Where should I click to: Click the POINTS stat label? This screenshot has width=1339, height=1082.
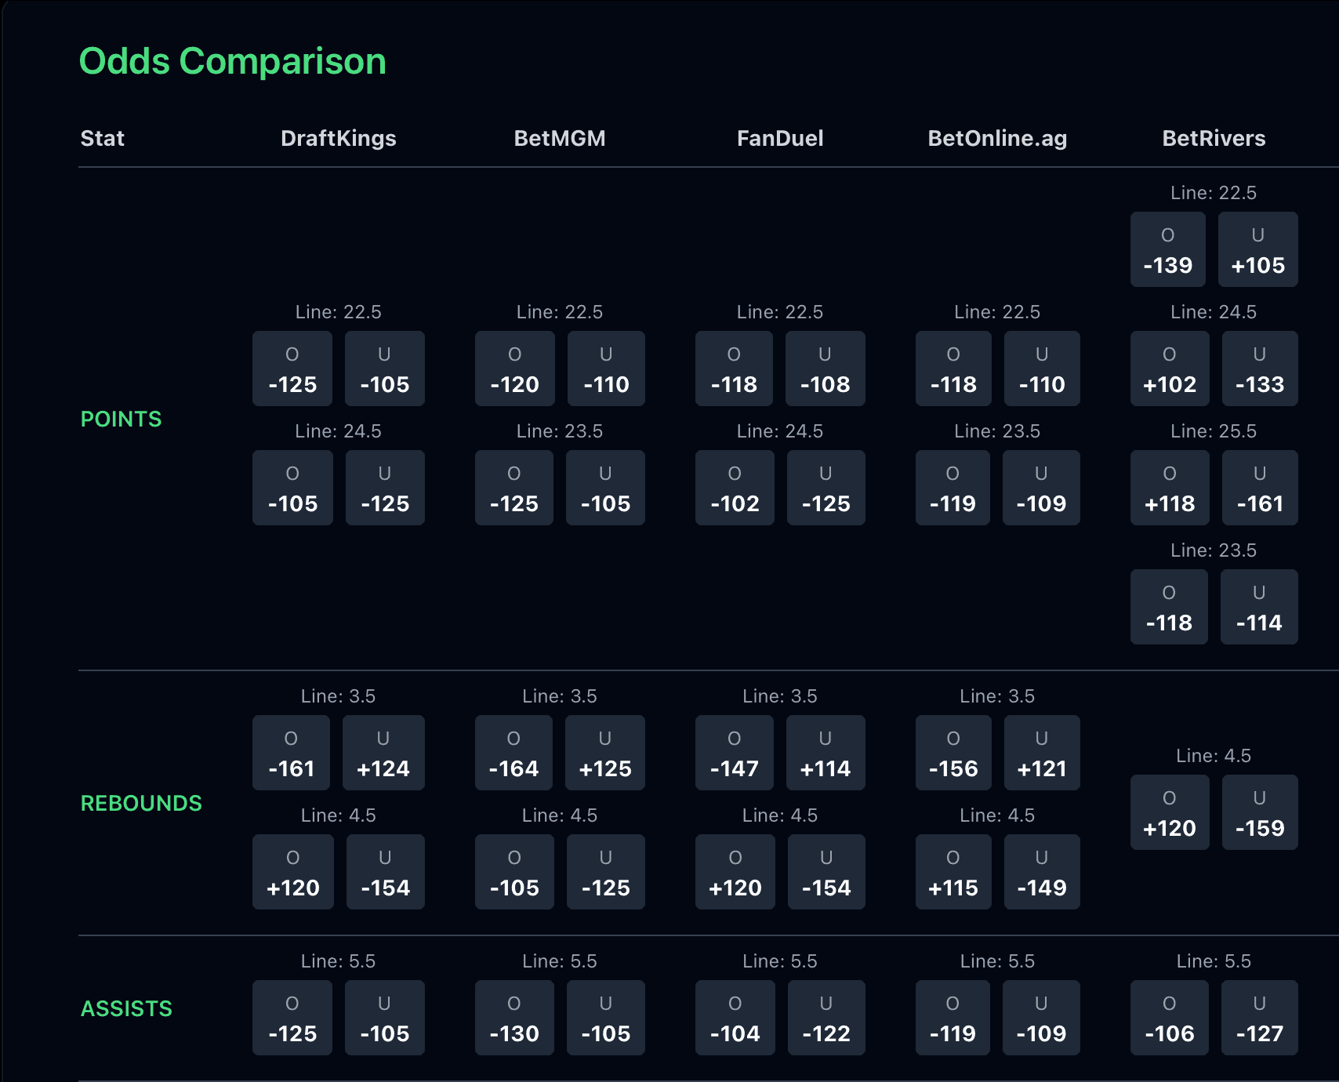coord(122,419)
